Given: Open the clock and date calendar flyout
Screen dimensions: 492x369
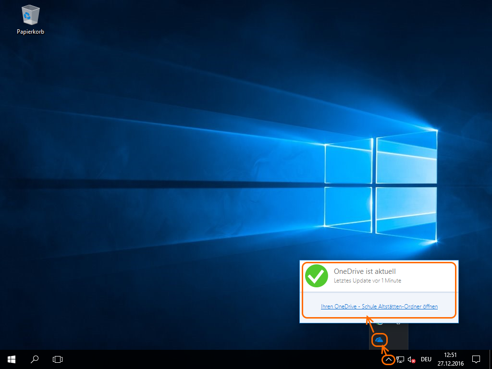Looking at the screenshot, I should click(x=451, y=359).
